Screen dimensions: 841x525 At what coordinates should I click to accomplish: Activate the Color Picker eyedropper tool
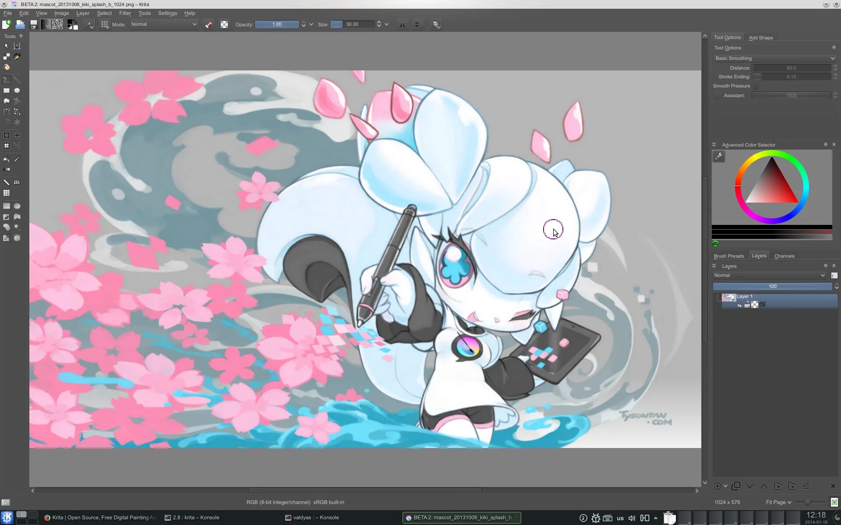click(17, 159)
